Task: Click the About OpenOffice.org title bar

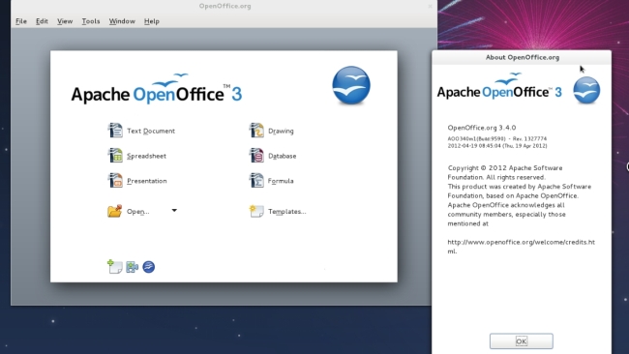Action: [522, 57]
